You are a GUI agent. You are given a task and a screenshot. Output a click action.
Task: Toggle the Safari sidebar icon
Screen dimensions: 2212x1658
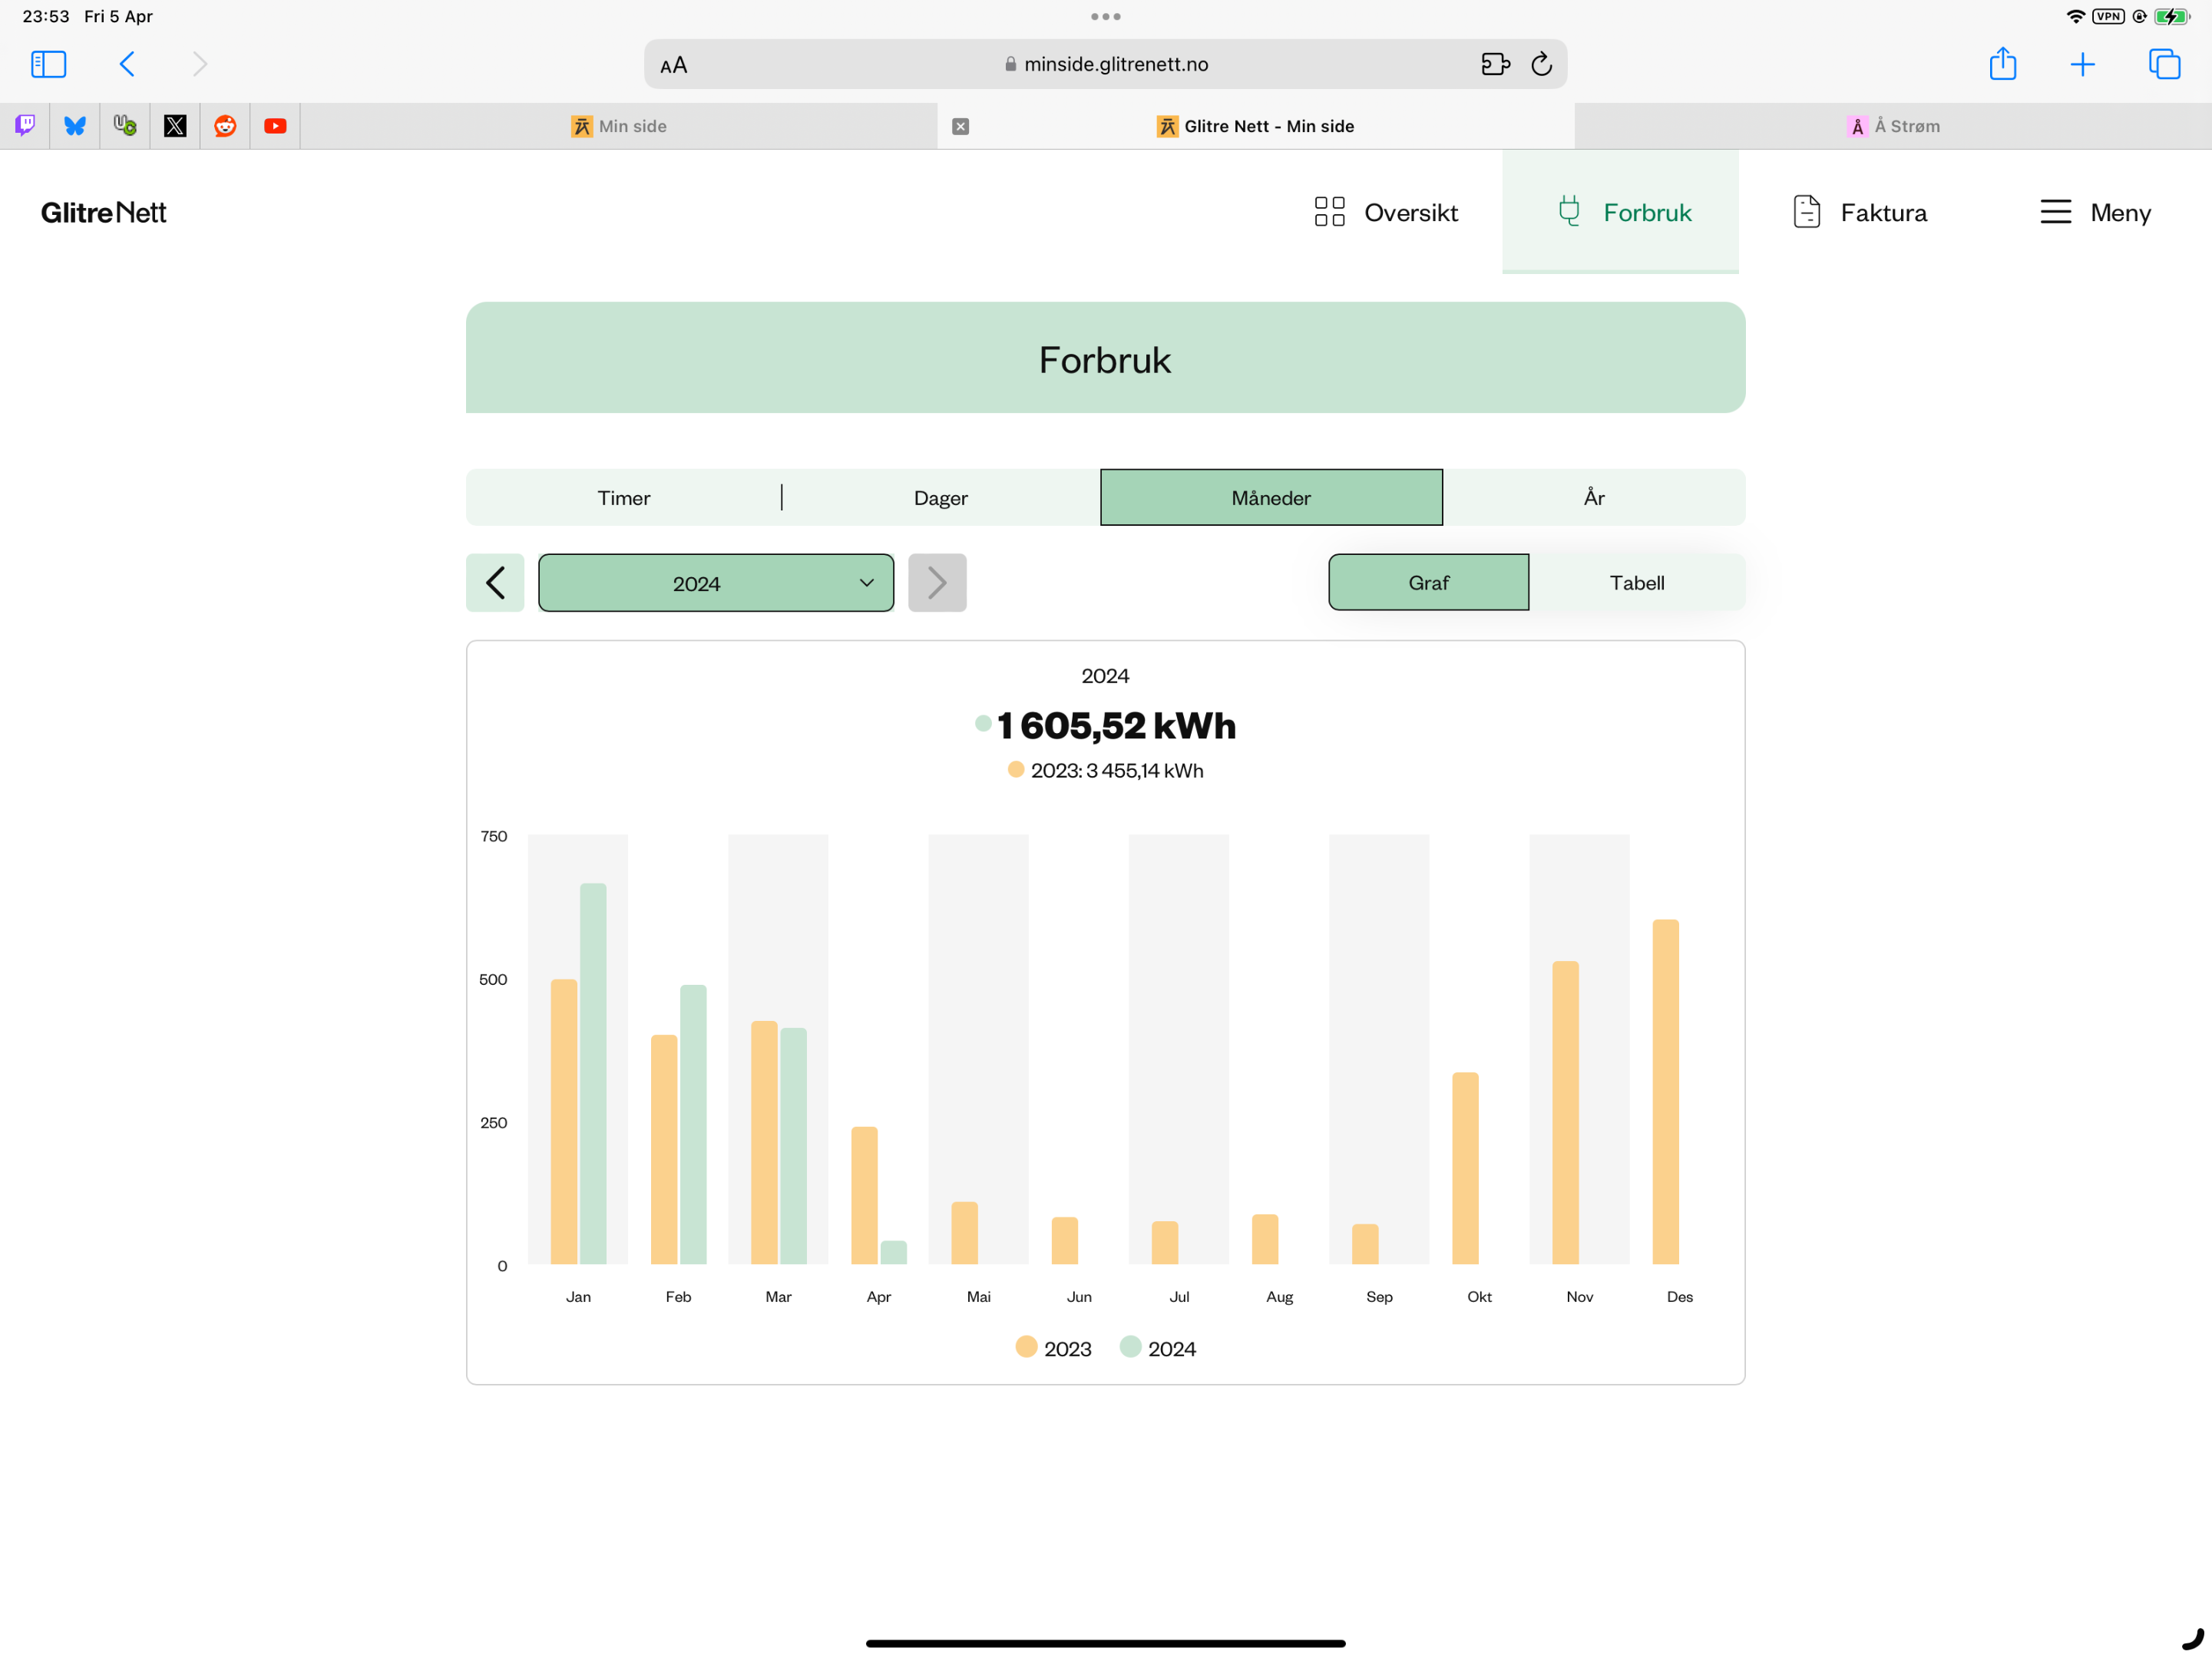click(x=48, y=64)
